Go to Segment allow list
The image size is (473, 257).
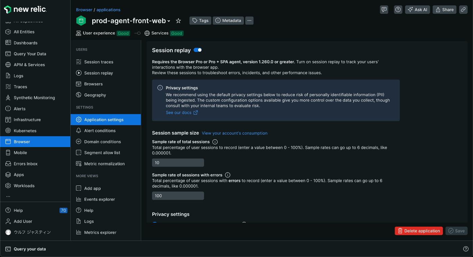click(x=106, y=153)
